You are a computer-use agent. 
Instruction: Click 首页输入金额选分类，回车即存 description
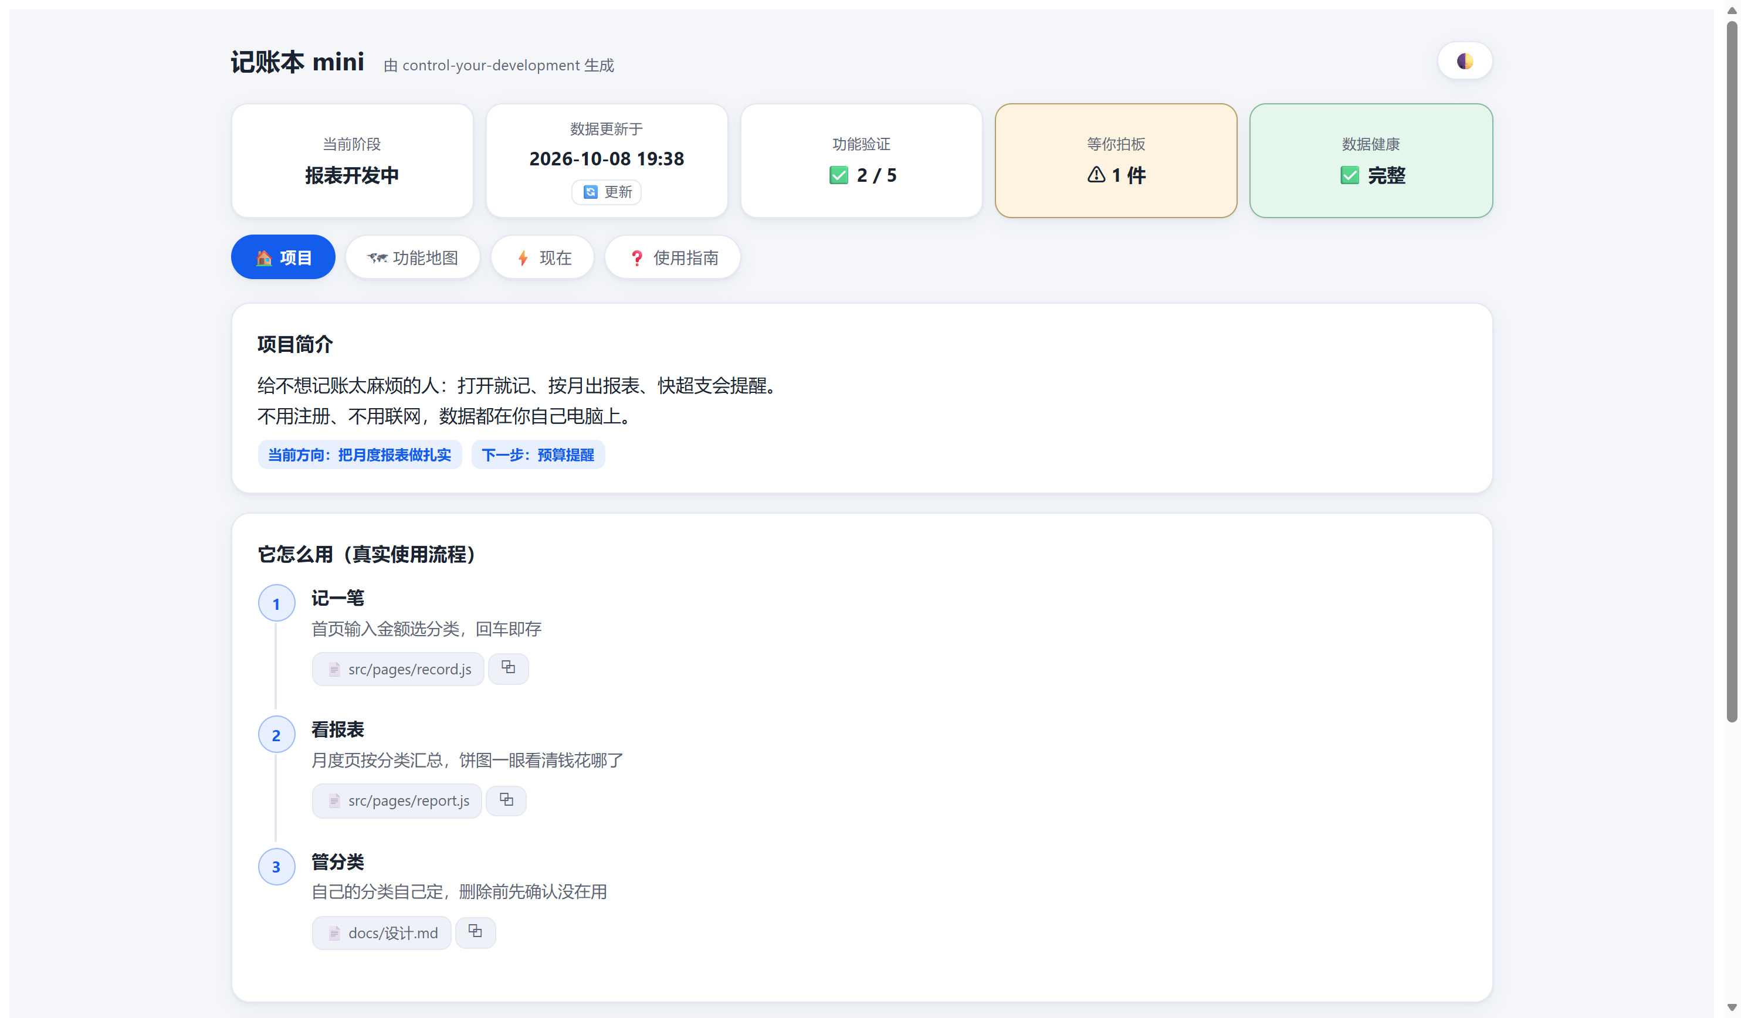[426, 629]
